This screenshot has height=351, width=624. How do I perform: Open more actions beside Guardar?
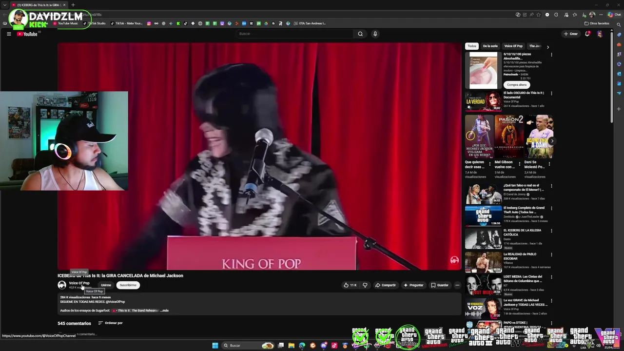tap(457, 285)
